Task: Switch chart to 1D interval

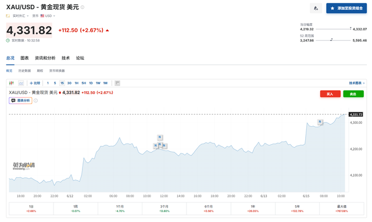Action: pos(91,83)
